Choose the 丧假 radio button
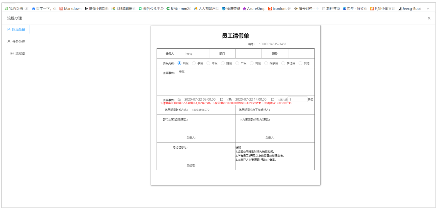Screen dimensions: 438x210 (x=251, y=63)
